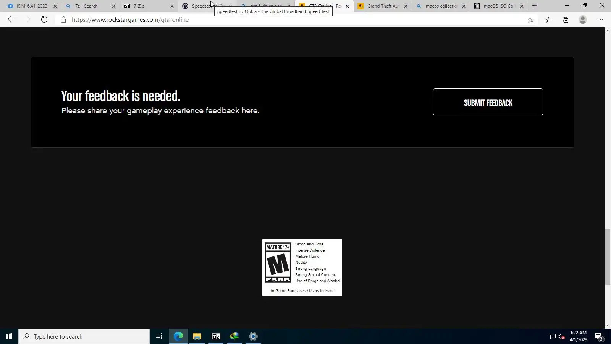Image resolution: width=611 pixels, height=344 pixels.
Task: Open Internet Download Manager from the taskbar
Action: (234, 336)
